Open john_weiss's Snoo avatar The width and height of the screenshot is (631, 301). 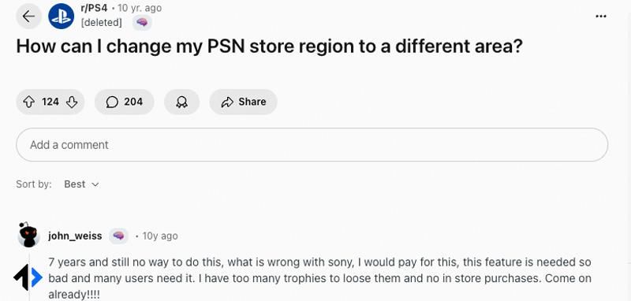28,235
